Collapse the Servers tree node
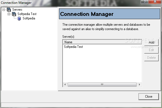162x108 pixels. (x=4, y=10)
